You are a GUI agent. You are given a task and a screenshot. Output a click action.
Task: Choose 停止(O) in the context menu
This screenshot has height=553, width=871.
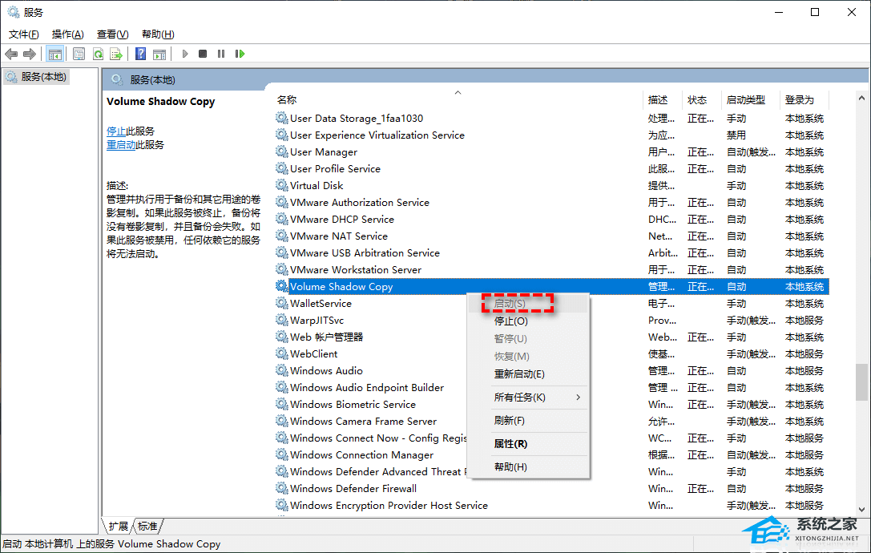click(528, 321)
